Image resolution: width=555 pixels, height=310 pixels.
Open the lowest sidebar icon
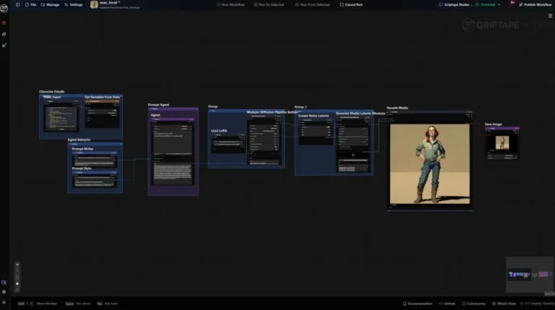(x=4, y=303)
